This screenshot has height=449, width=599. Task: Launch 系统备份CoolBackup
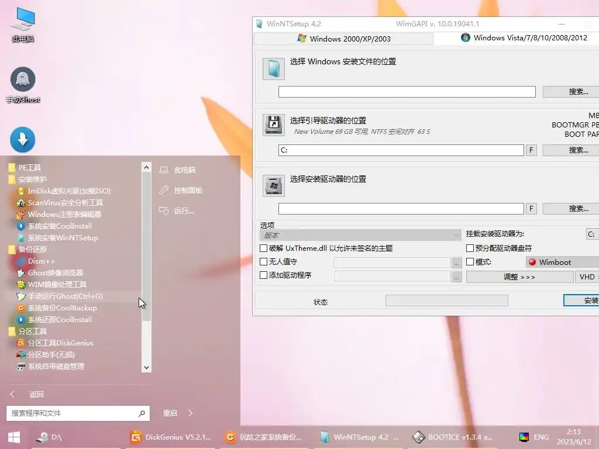62,308
